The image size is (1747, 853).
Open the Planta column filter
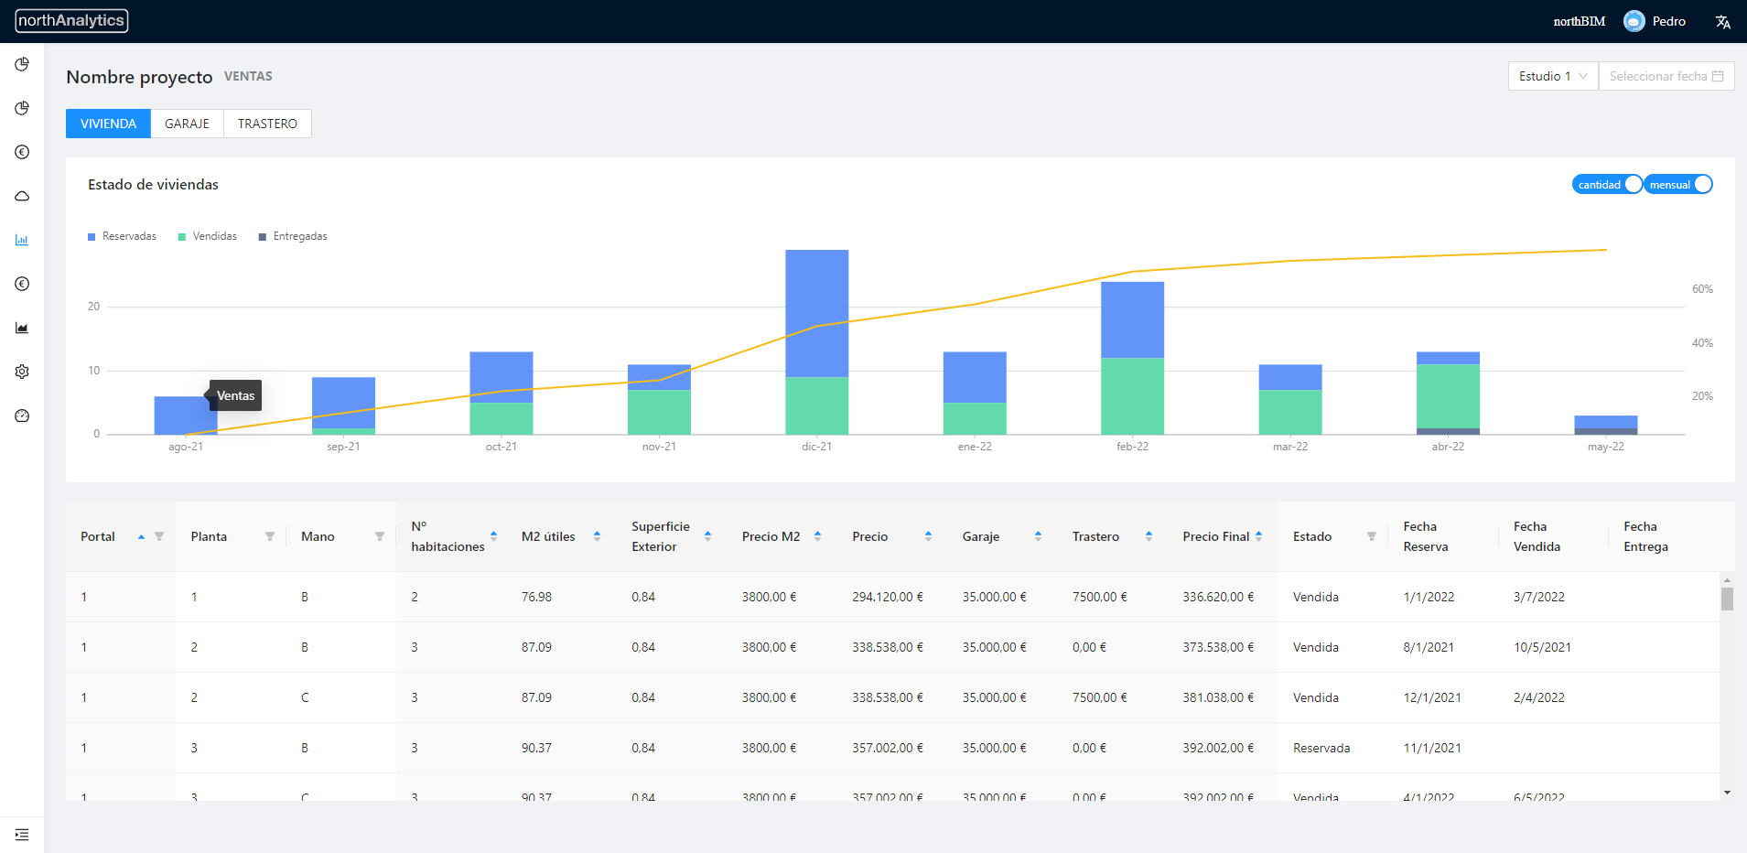click(x=269, y=536)
